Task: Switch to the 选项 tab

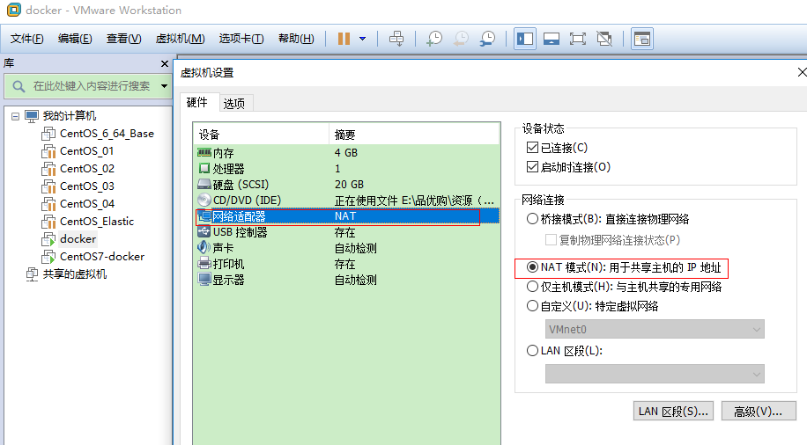Action: (x=234, y=103)
